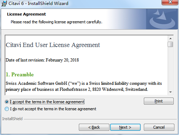Click the 'I accept the terms in the license agreement' label
This screenshot has width=179, height=135.
tap(47, 102)
